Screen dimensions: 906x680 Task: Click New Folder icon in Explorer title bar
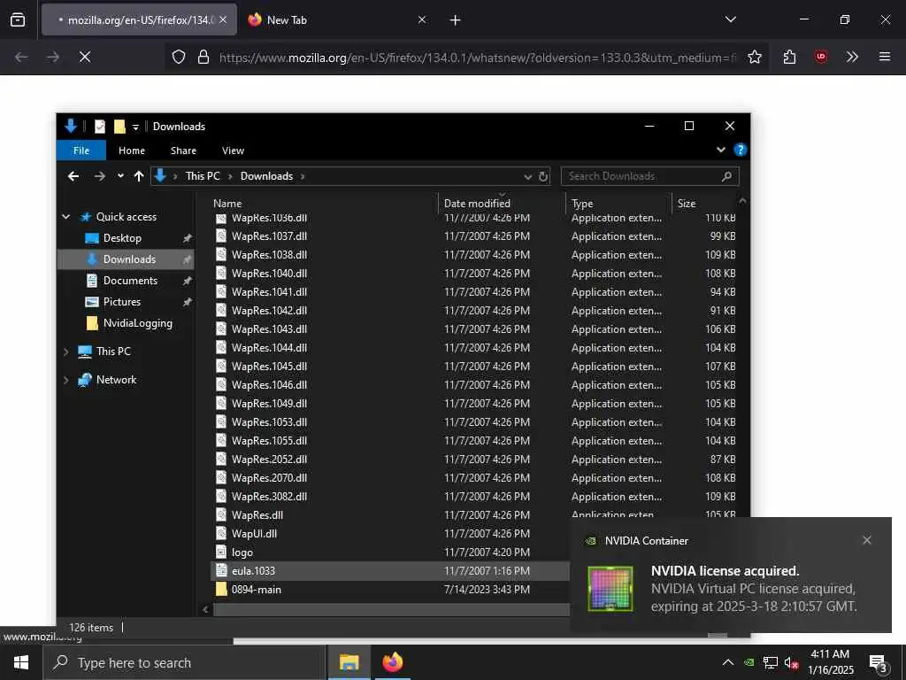(x=119, y=126)
